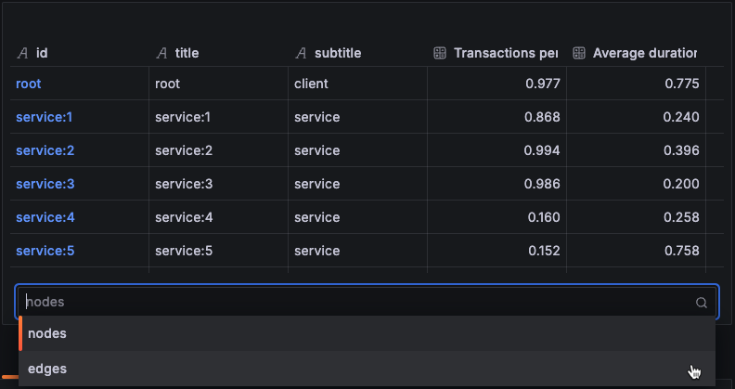Viewport: 735px width, 389px height.
Task: Click the string type icon beside subtitle header
Action: [x=302, y=54]
